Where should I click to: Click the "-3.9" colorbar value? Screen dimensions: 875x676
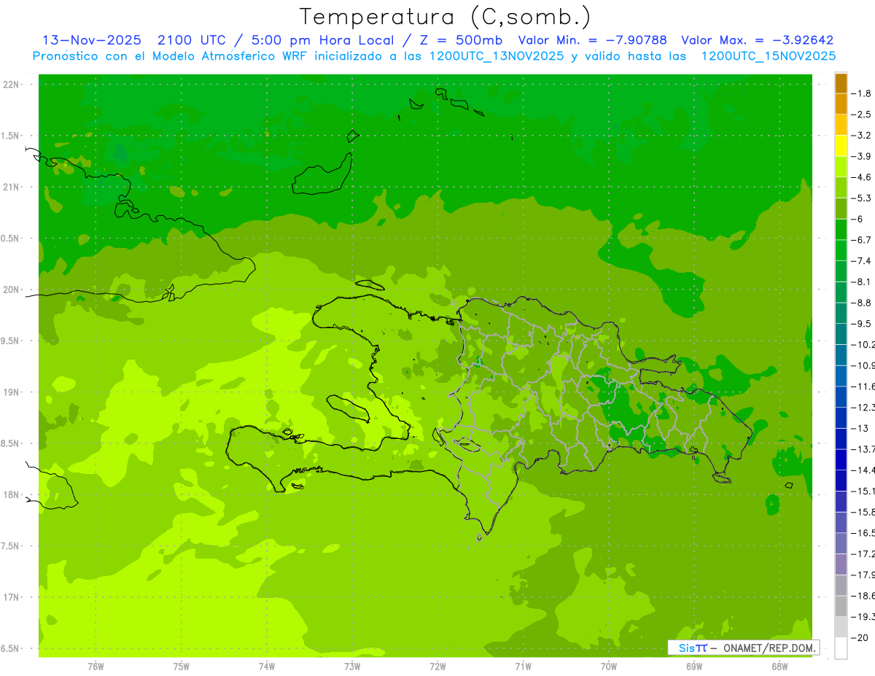(861, 156)
